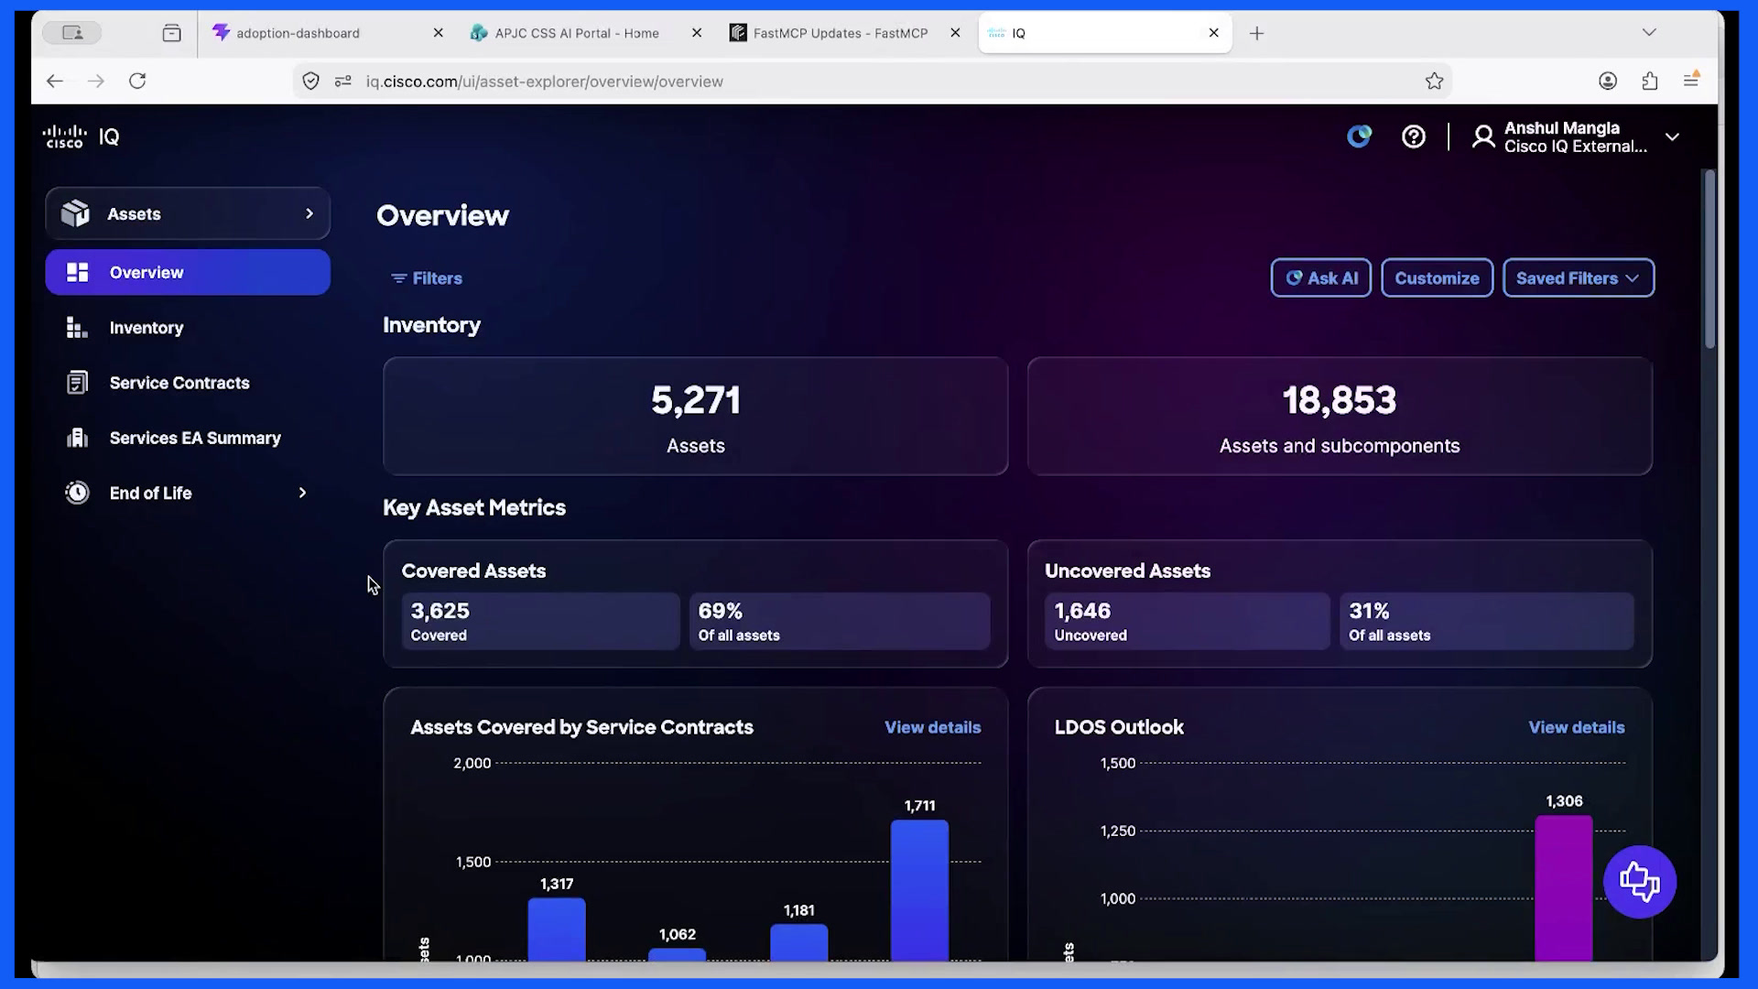
Task: Close the IQ browser tab
Action: (1213, 33)
